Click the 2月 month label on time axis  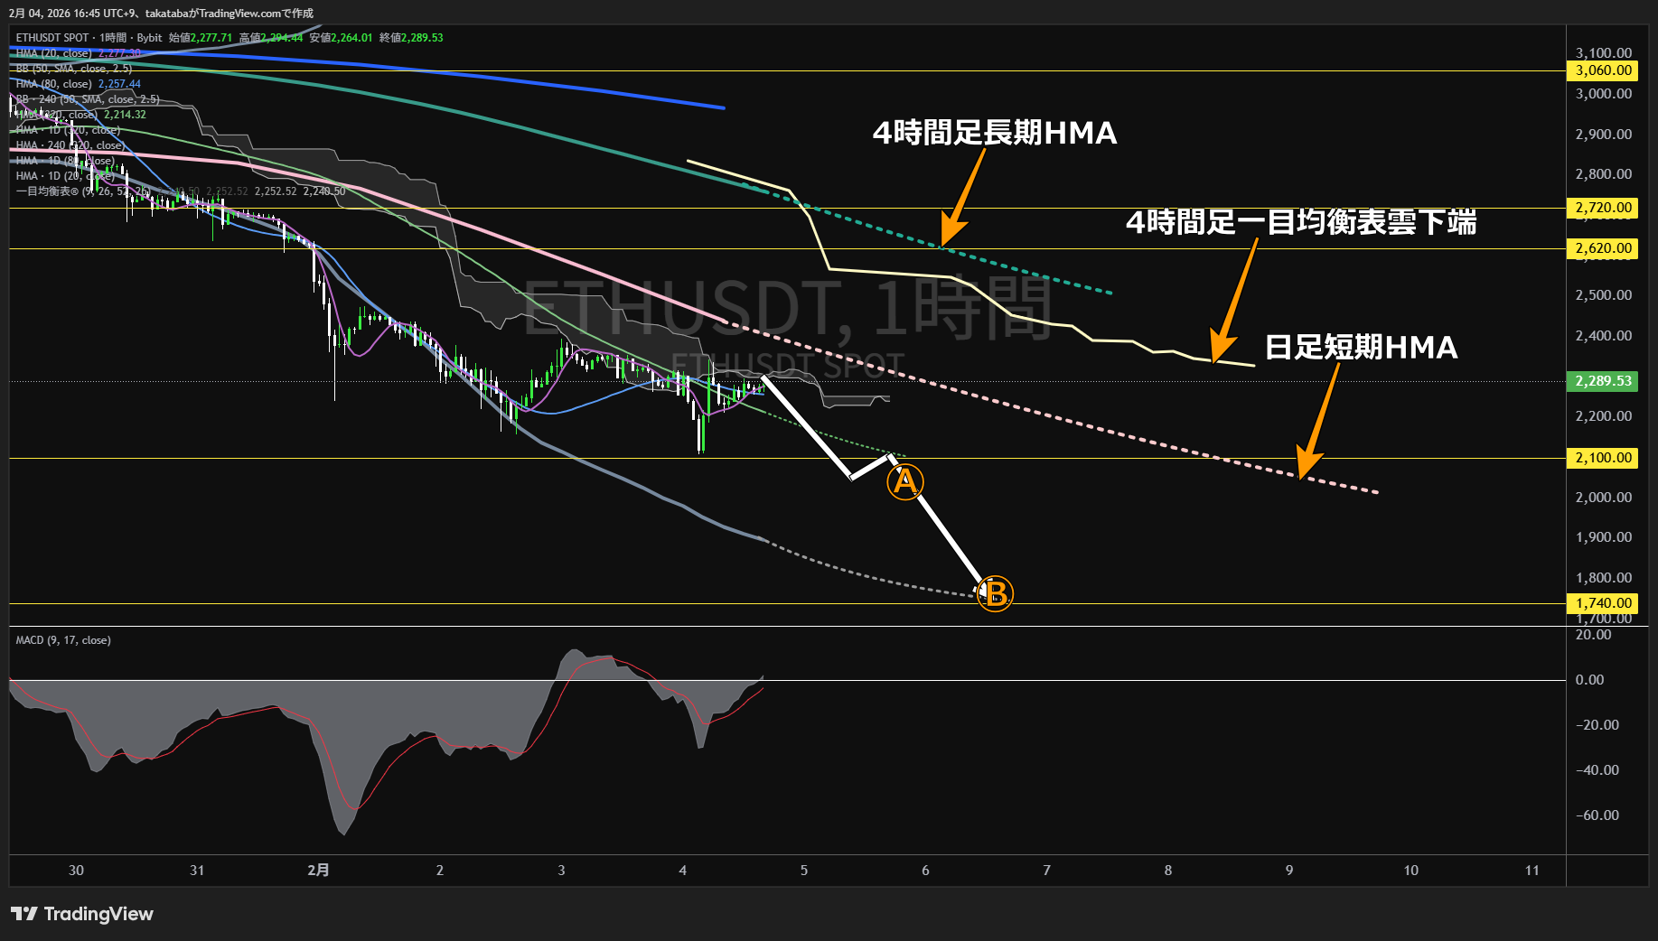(x=318, y=871)
